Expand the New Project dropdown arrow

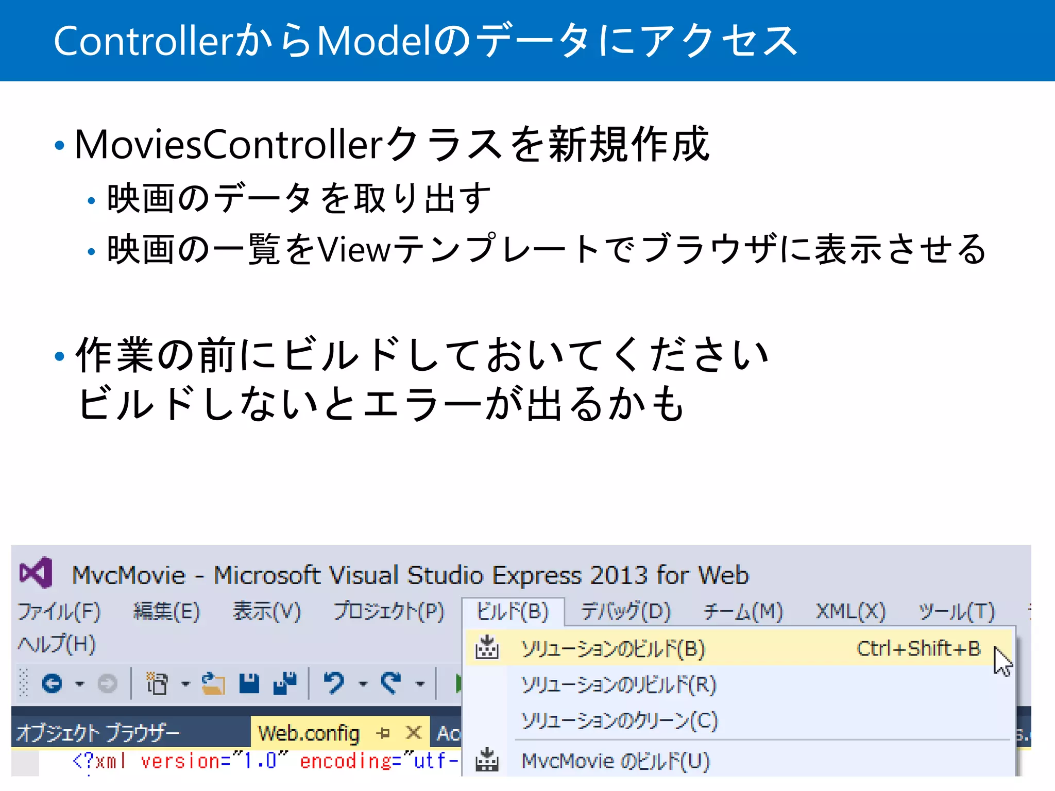(x=185, y=684)
